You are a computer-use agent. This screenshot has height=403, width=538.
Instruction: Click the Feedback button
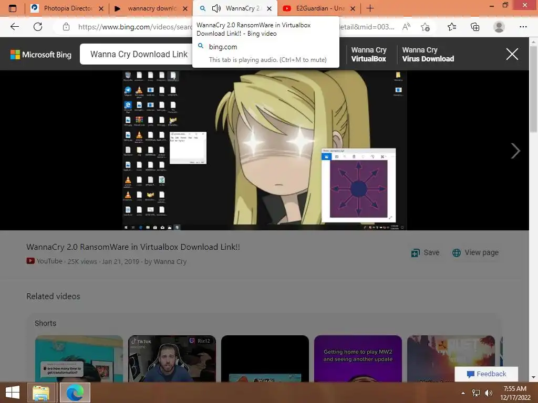pos(486,374)
